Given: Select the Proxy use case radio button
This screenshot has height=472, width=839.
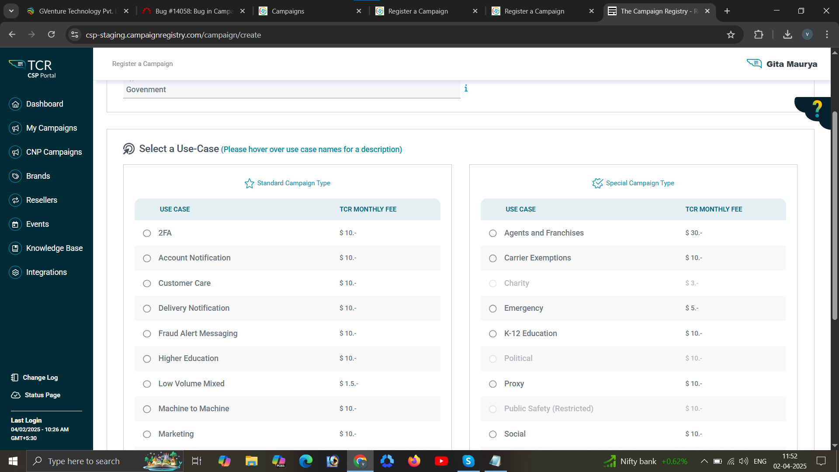Looking at the screenshot, I should point(493,384).
